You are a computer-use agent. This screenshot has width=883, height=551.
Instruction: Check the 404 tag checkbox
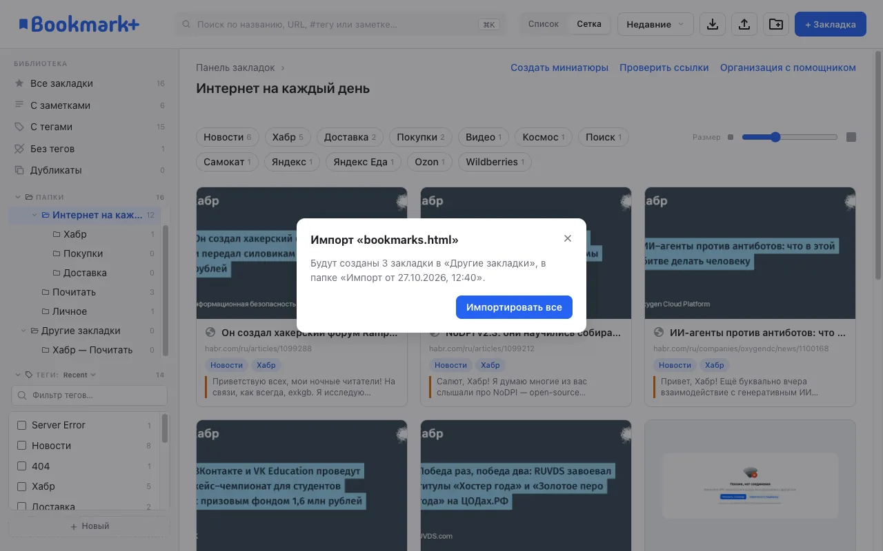point(21,466)
